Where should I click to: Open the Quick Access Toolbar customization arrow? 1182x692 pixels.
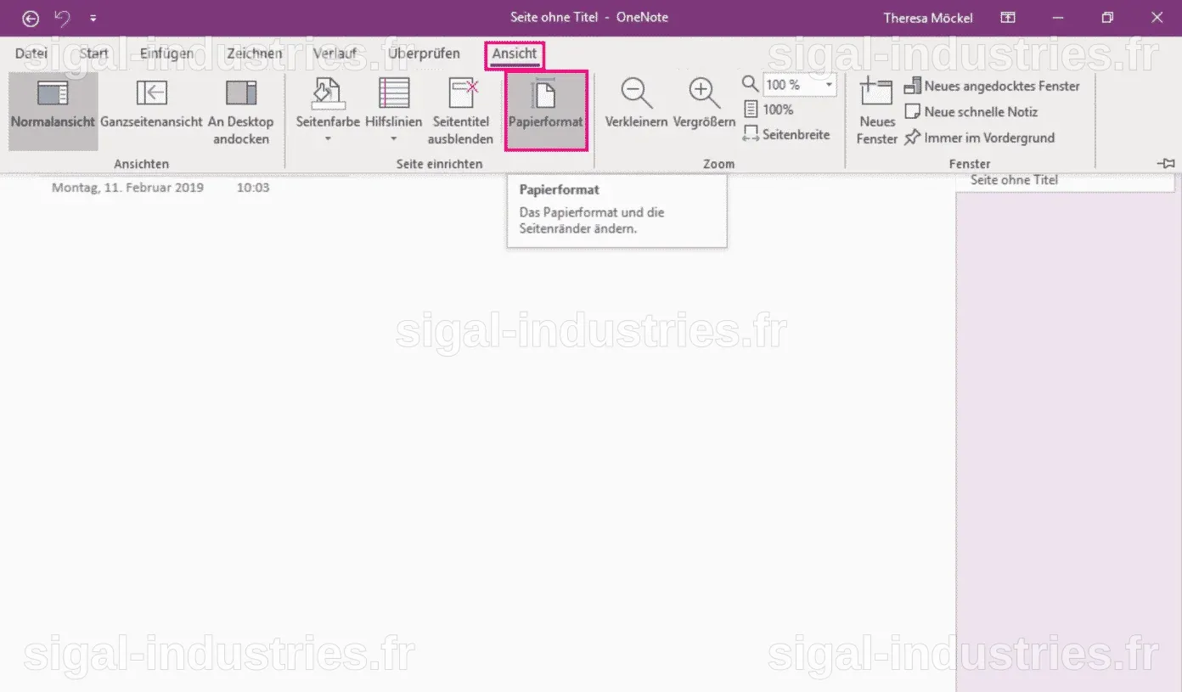click(93, 18)
